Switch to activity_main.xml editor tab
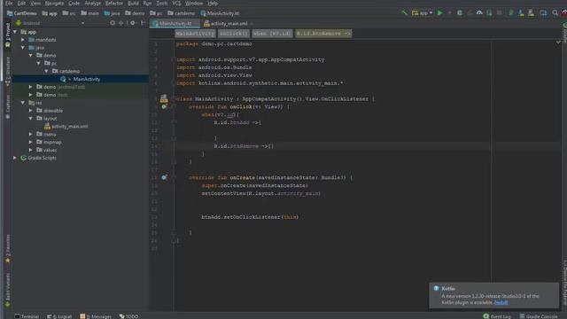This screenshot has height=319, width=567. tap(226, 23)
